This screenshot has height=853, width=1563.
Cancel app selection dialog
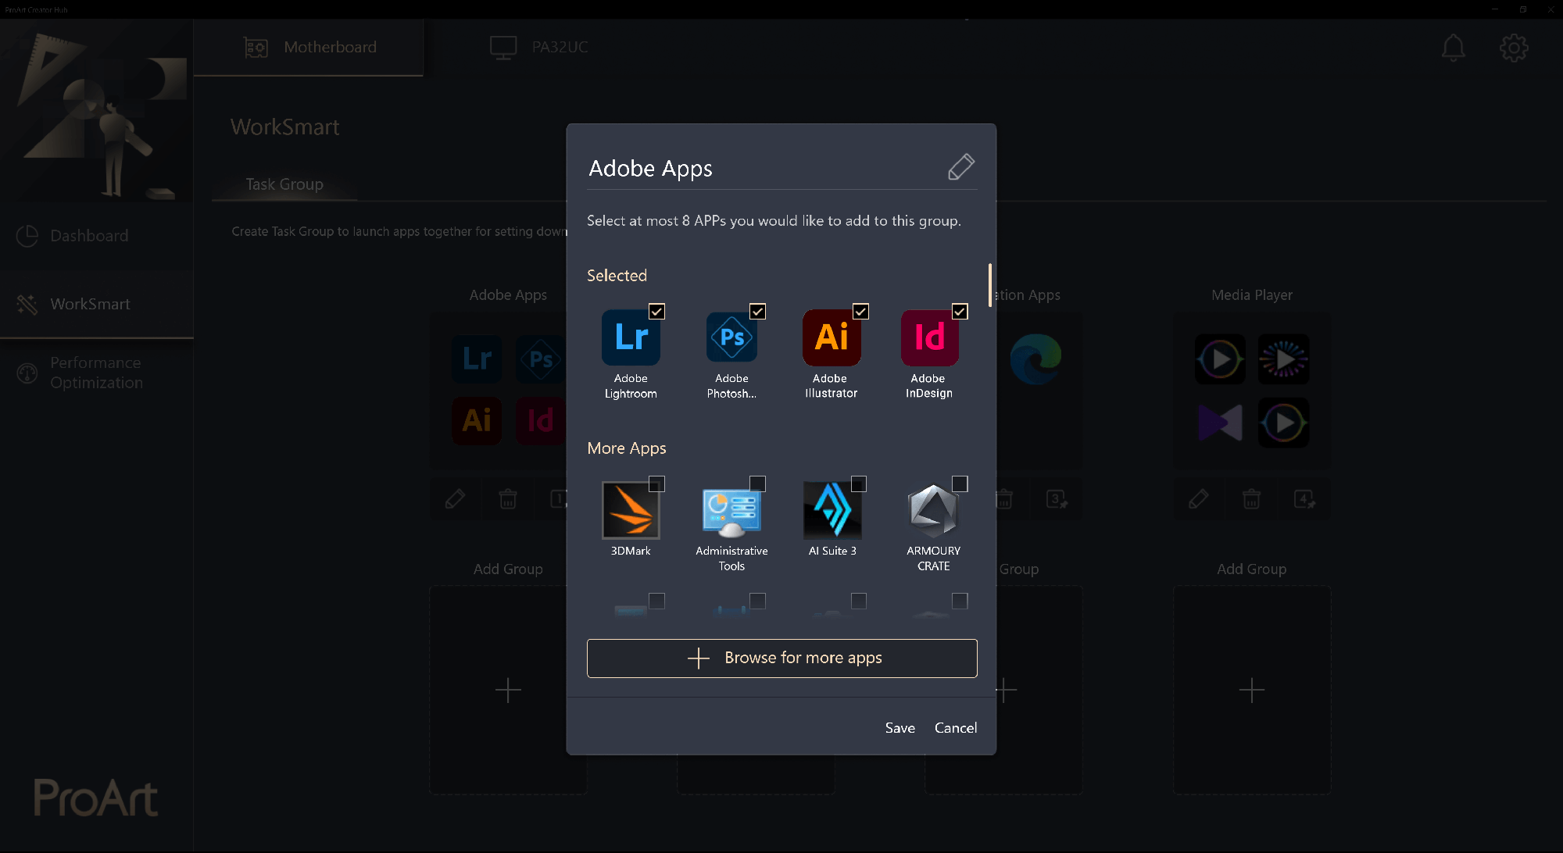tap(955, 727)
